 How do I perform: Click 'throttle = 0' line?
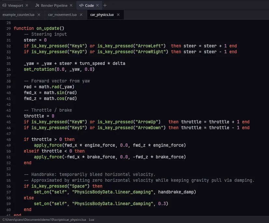coord(39,116)
